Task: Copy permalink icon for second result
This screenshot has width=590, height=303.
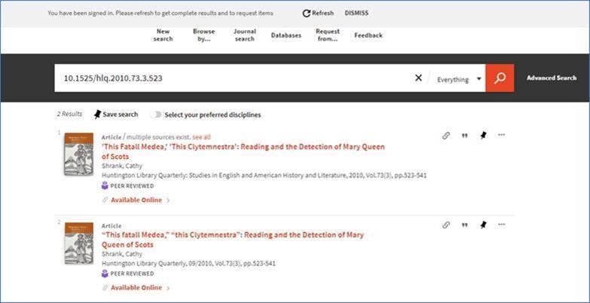Action: click(446, 225)
